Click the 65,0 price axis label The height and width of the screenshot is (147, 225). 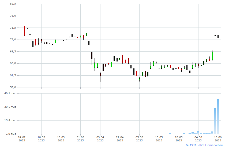click(x=13, y=63)
